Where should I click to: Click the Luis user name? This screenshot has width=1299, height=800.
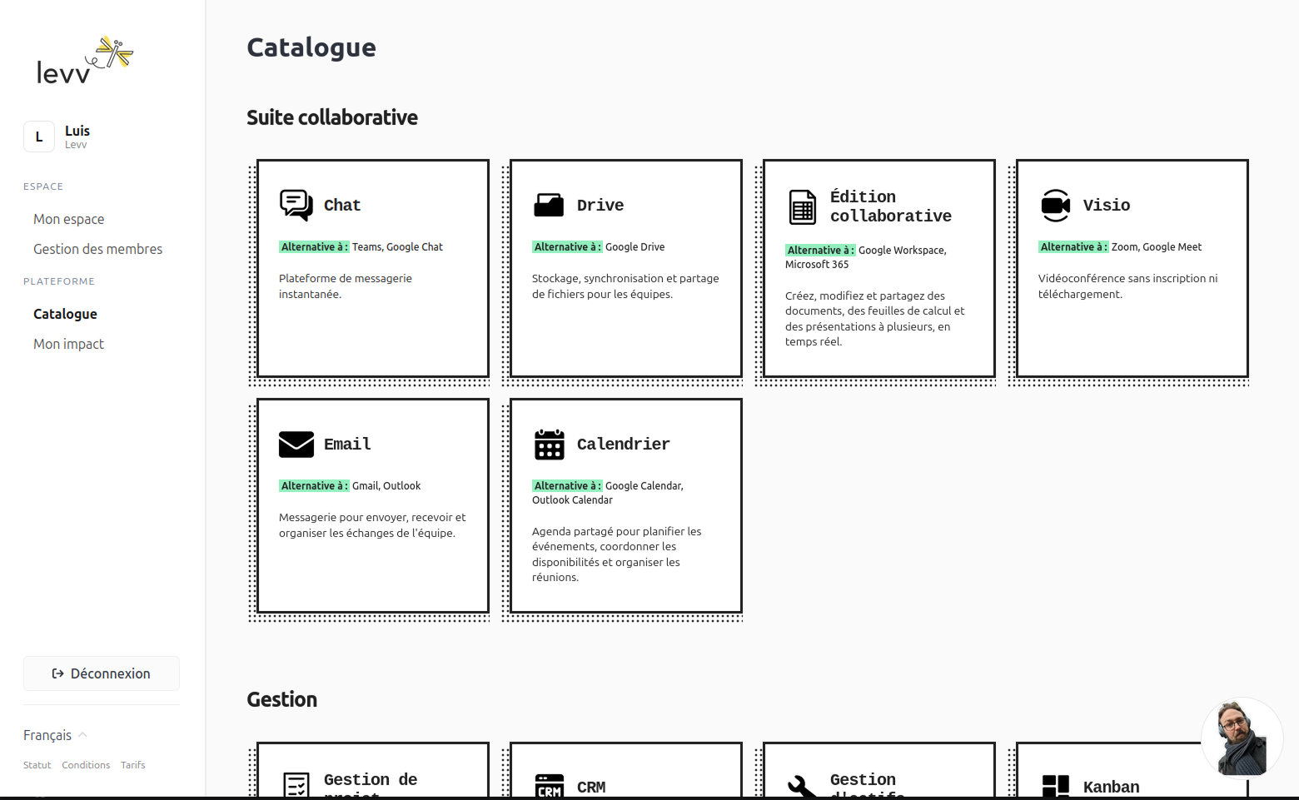77,131
